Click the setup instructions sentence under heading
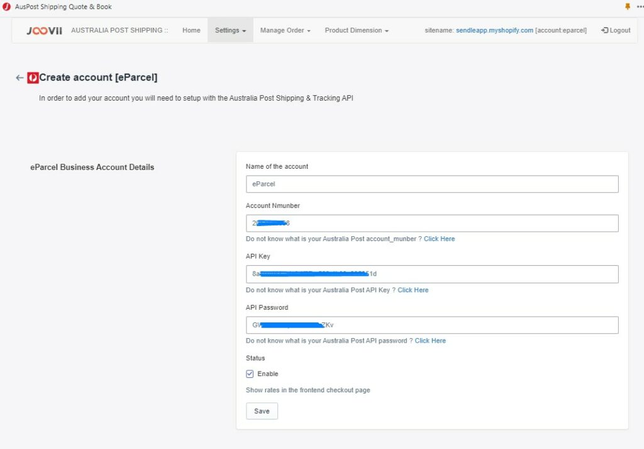The width and height of the screenshot is (644, 449). [196, 98]
